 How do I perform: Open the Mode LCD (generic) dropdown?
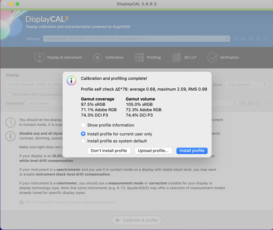pyautogui.click(x=246, y=85)
